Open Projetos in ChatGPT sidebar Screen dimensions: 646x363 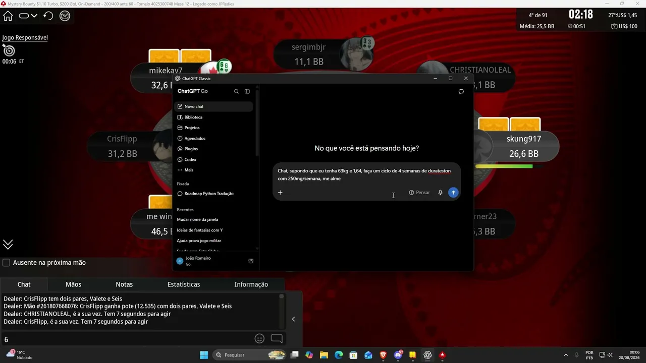point(213,128)
